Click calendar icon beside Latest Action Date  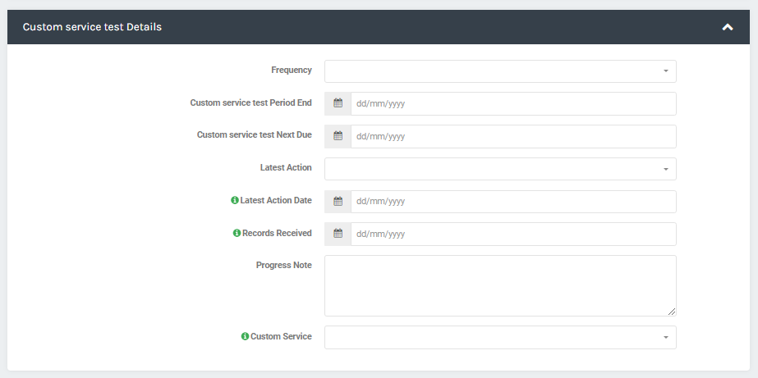338,202
